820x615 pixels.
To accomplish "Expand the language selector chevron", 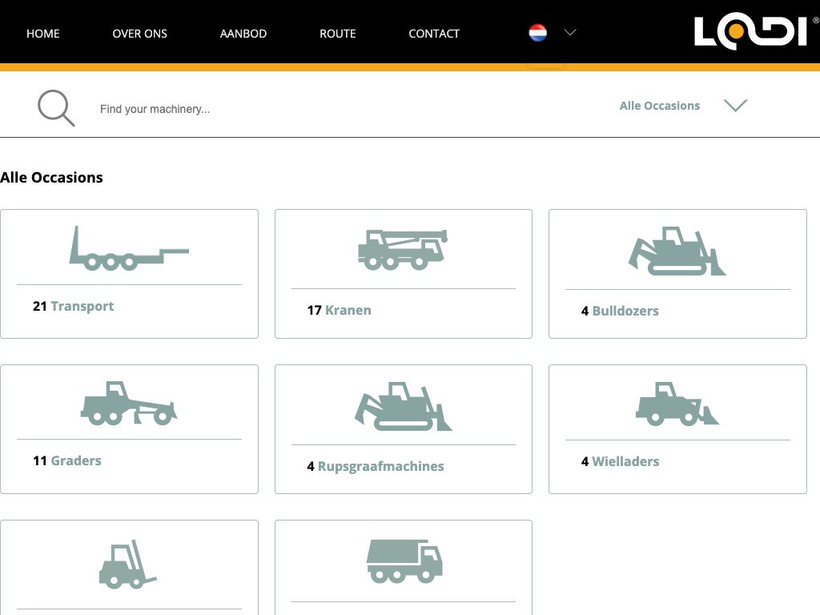I will [570, 33].
